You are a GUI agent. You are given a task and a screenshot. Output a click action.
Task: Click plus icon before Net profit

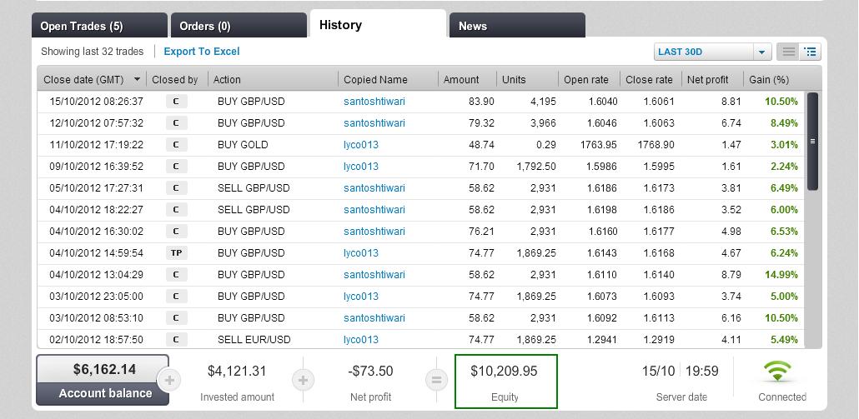tap(303, 381)
